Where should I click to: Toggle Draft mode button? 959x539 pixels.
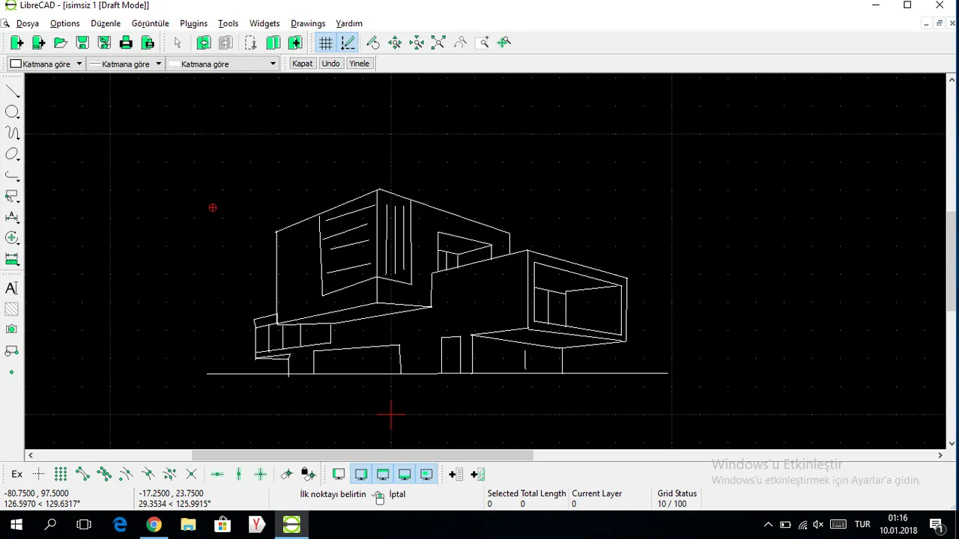point(348,43)
